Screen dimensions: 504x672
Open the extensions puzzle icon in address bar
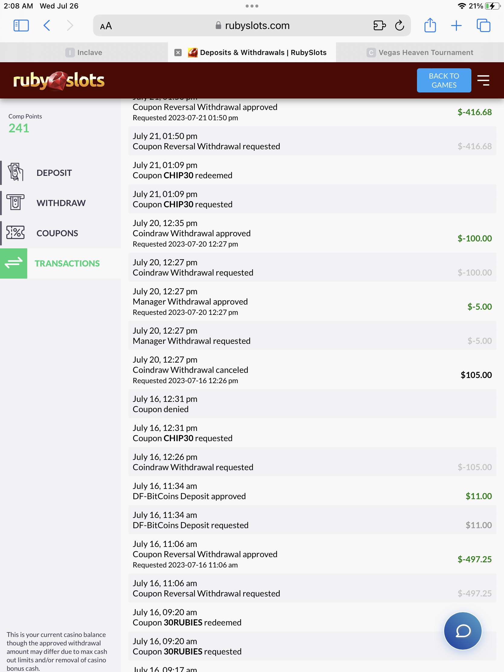point(380,25)
